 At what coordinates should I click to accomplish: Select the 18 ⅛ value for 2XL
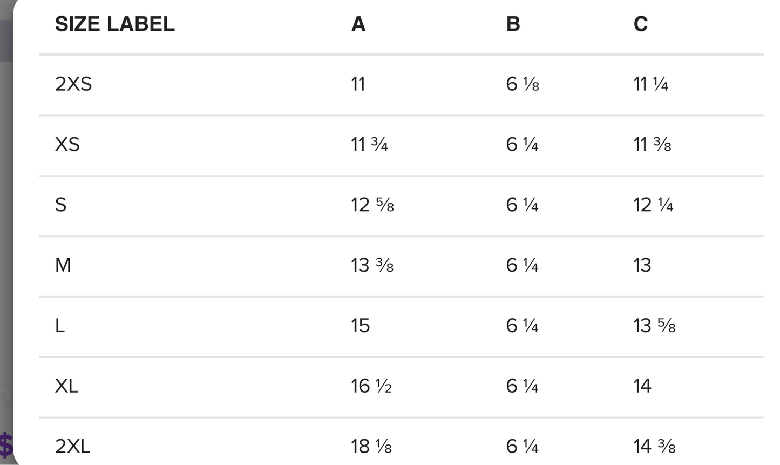click(371, 447)
